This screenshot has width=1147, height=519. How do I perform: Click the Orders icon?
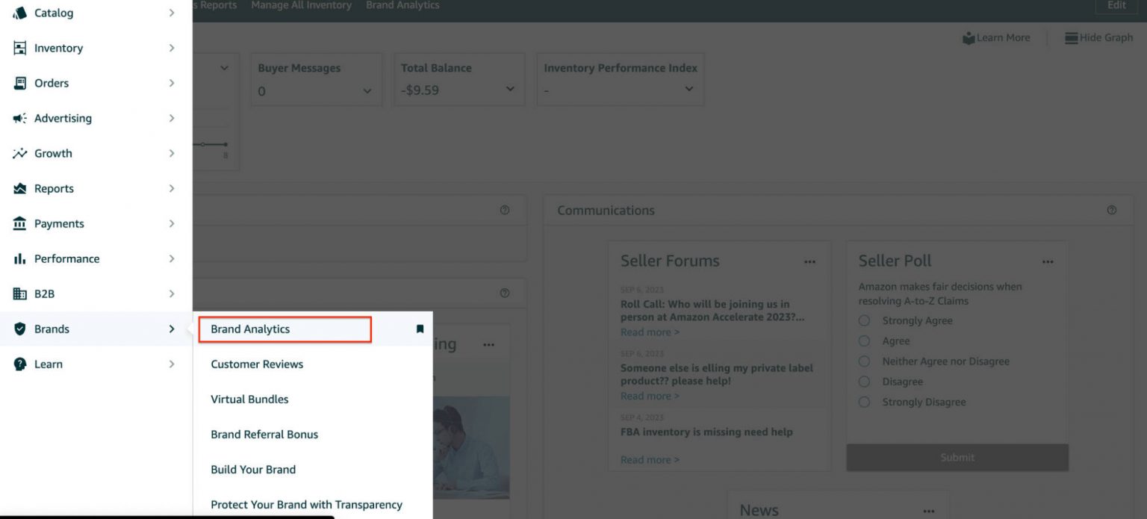(x=19, y=83)
